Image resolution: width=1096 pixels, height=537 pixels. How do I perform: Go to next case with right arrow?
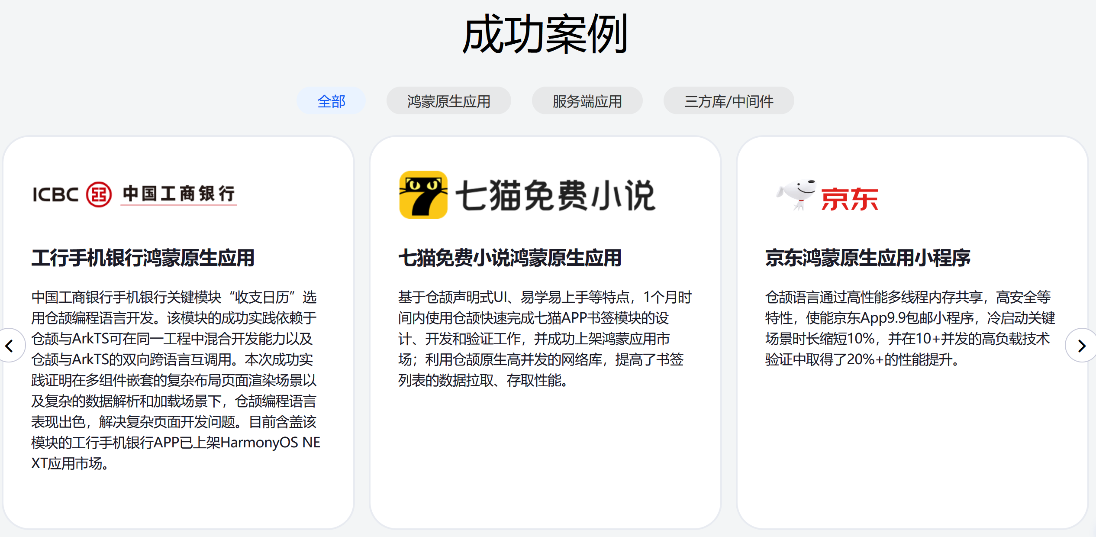tap(1081, 346)
